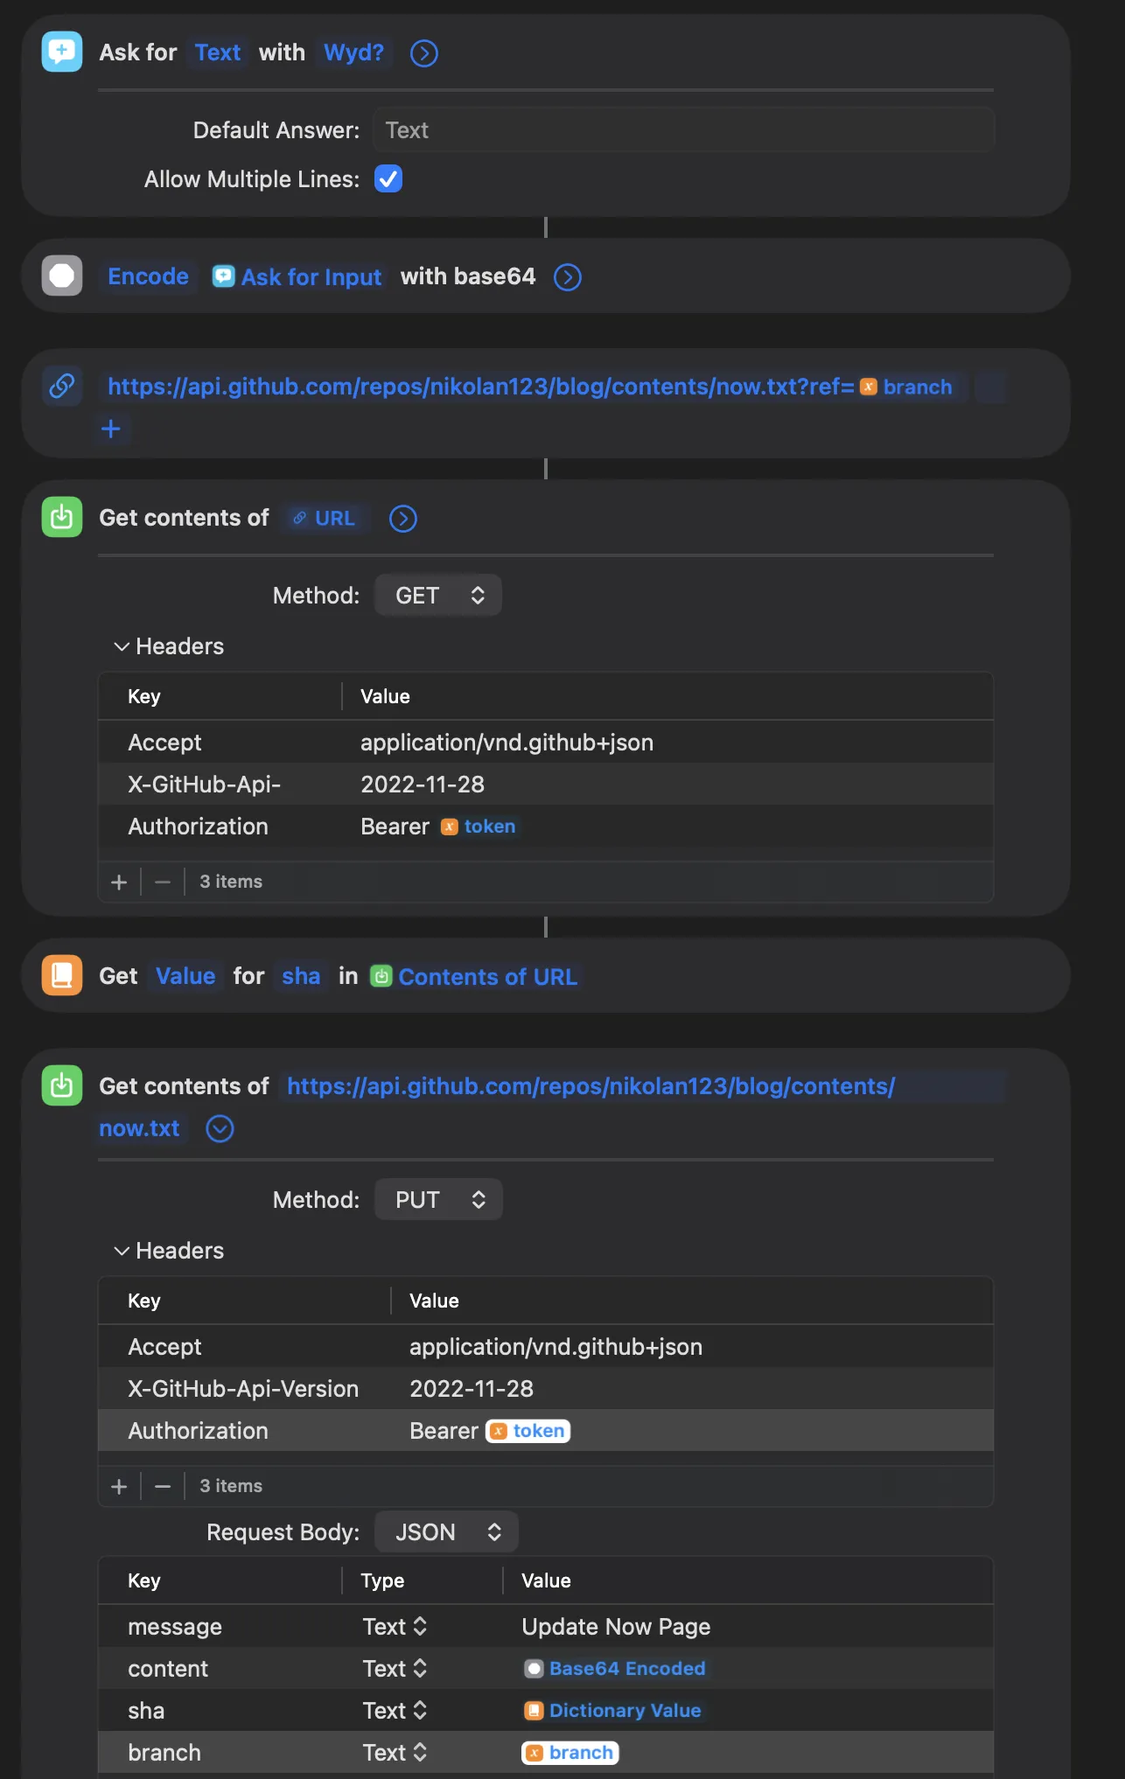Select the message key in request body
The height and width of the screenshot is (1779, 1125).
point(175,1627)
